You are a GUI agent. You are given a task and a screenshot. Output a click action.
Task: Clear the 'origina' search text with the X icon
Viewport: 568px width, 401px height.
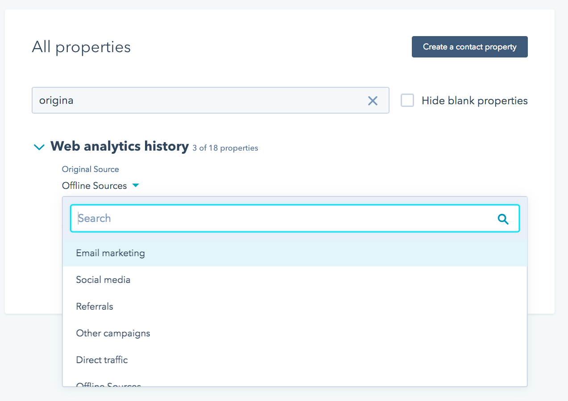pyautogui.click(x=373, y=101)
